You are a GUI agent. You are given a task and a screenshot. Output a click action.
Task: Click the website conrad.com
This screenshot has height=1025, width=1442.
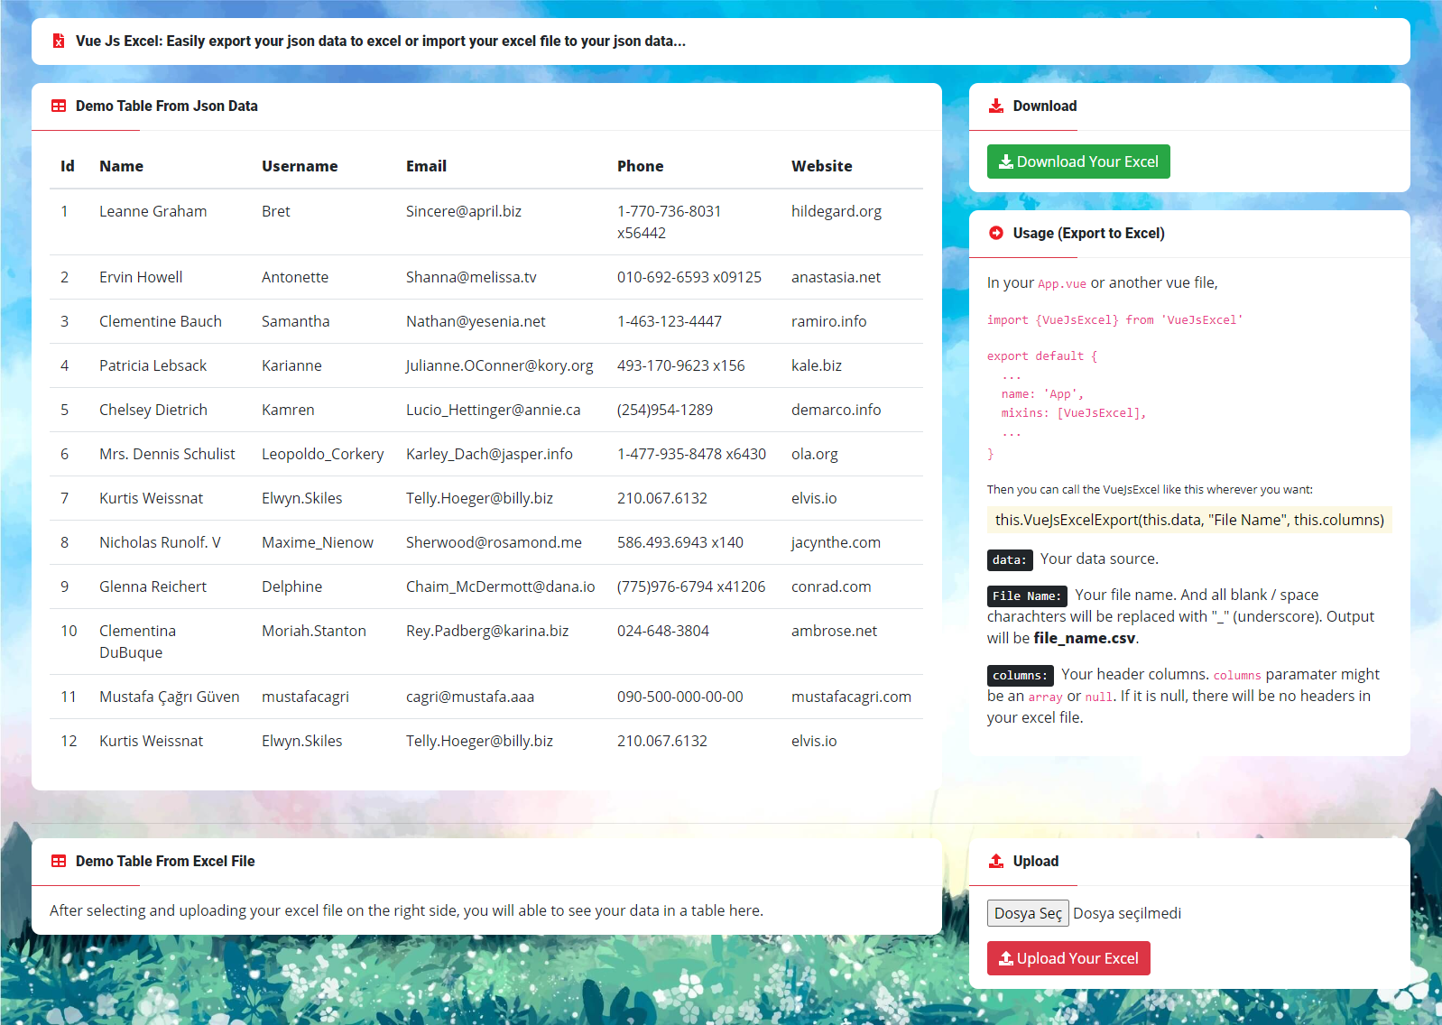coord(831,586)
